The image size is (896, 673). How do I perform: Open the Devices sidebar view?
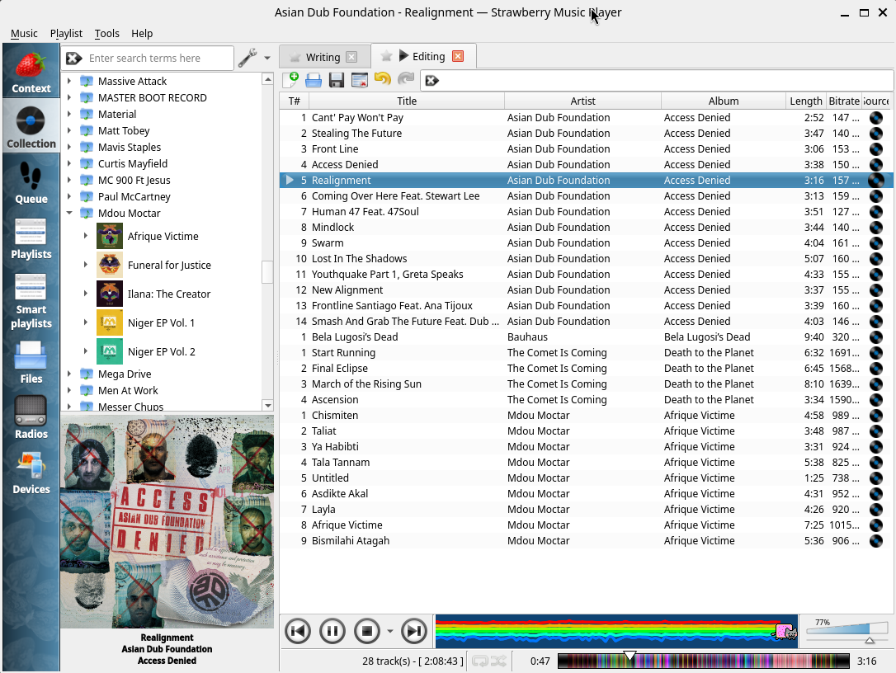coord(31,473)
